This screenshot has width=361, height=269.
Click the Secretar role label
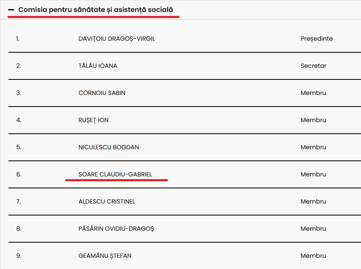point(313,66)
